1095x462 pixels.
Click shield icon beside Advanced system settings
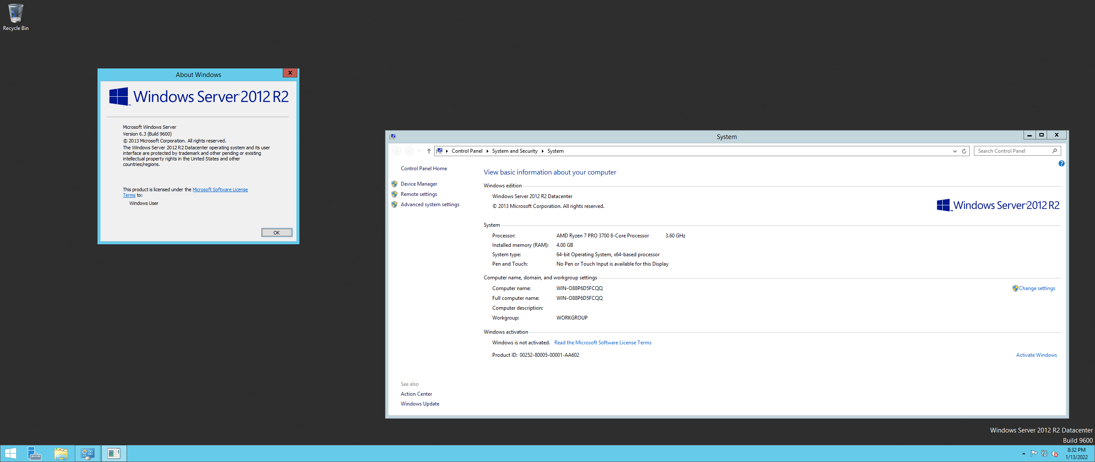(x=394, y=204)
